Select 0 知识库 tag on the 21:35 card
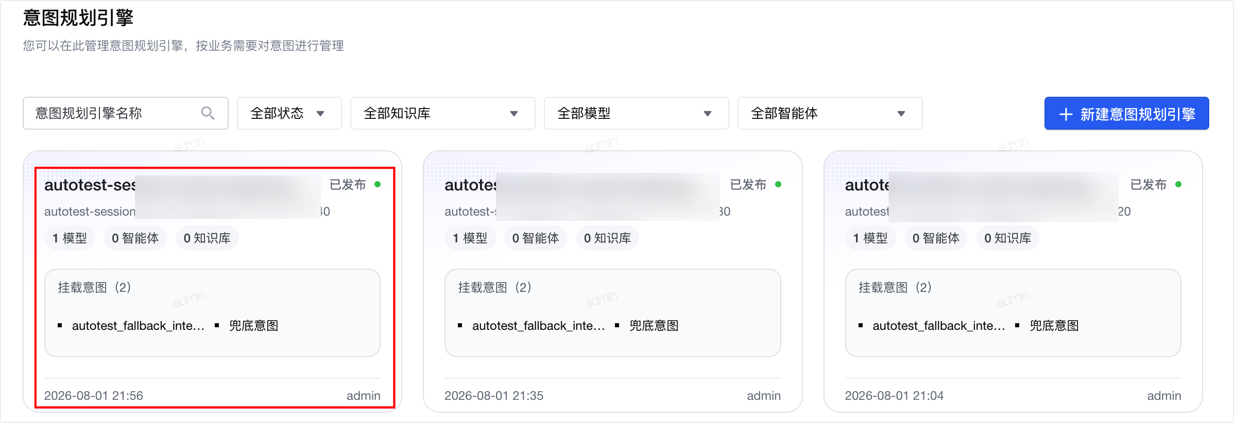The height and width of the screenshot is (423, 1234). click(607, 238)
